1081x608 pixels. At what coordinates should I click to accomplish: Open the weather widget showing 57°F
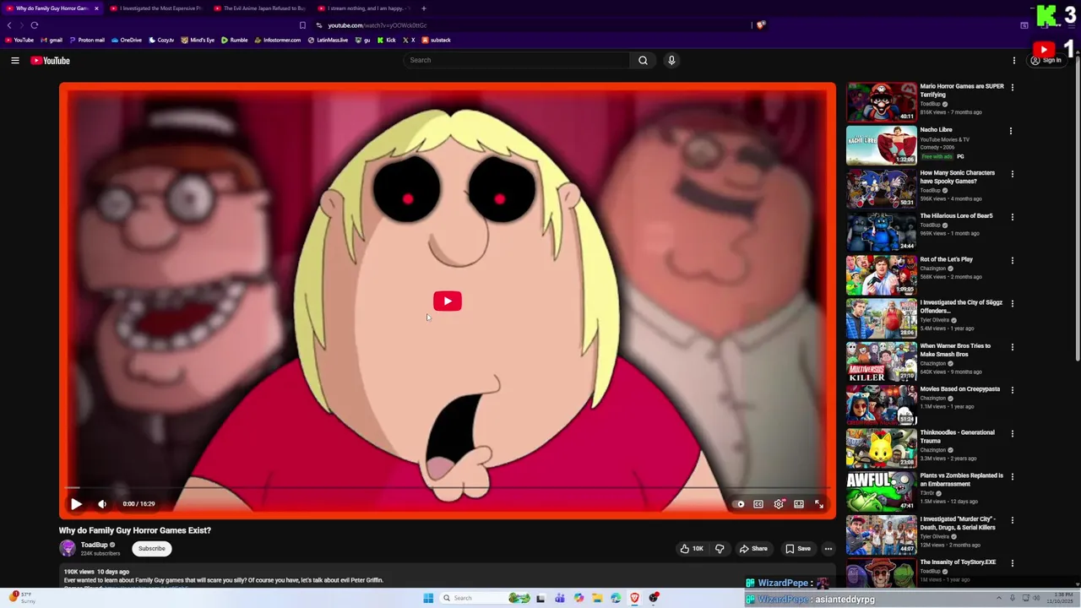click(23, 598)
